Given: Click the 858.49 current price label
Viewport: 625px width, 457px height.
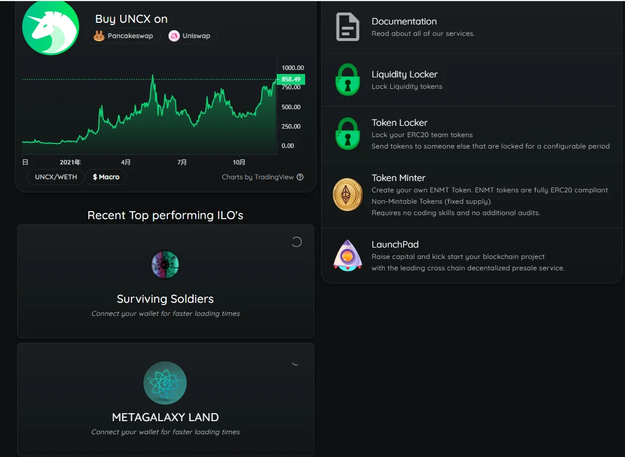Looking at the screenshot, I should tap(291, 80).
